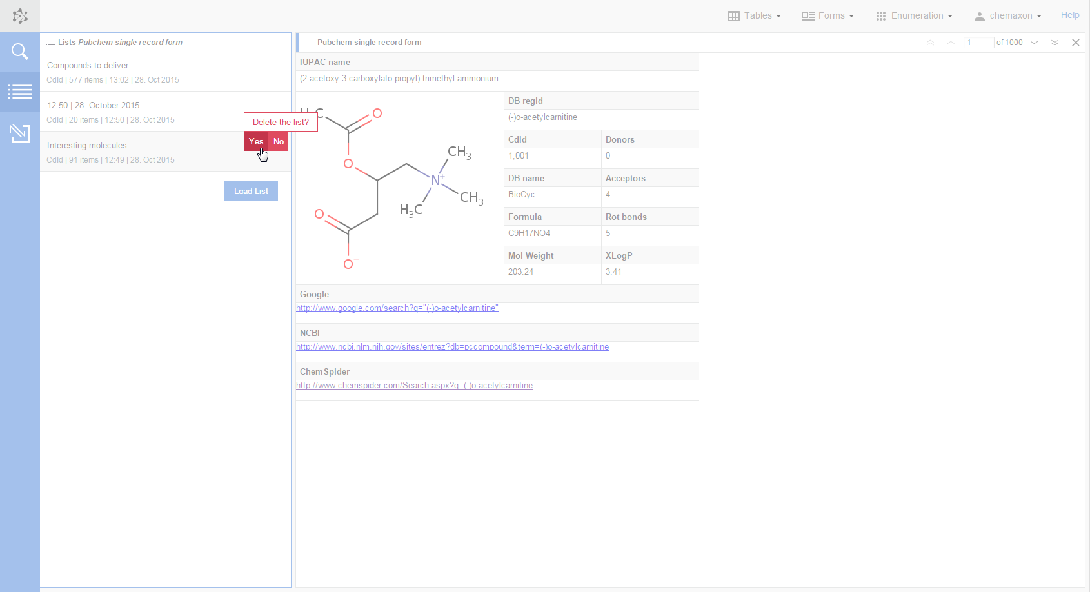Open the Help link
This screenshot has width=1090, height=592.
1069,15
